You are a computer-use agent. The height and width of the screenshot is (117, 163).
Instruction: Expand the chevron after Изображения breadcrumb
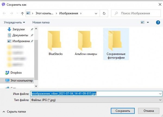81,13
